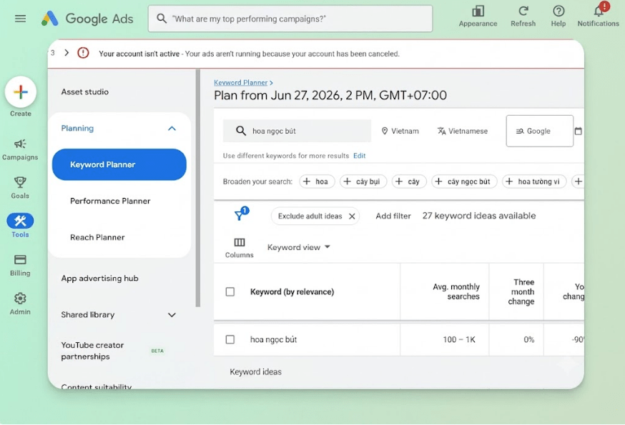Open YouTube creator partnerships
The width and height of the screenshot is (625, 425).
(92, 351)
